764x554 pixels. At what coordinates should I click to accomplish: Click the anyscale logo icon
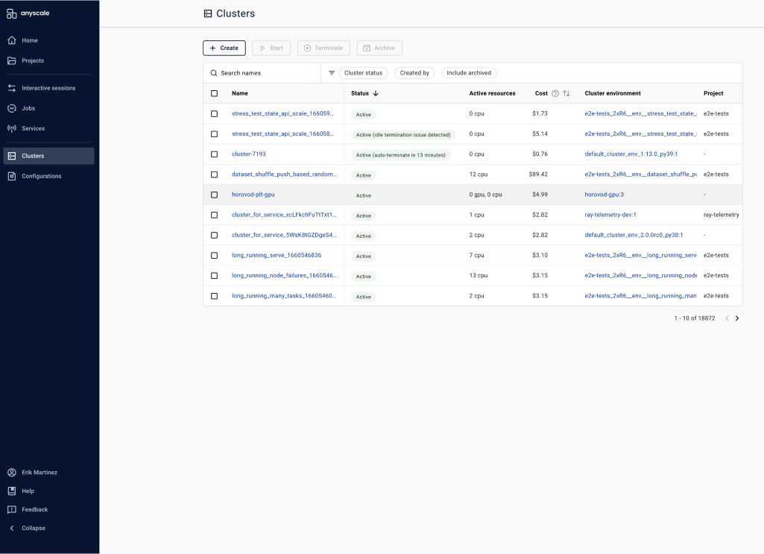pyautogui.click(x=12, y=13)
